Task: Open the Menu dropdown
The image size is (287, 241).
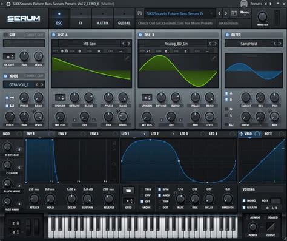Action: pos(245,13)
